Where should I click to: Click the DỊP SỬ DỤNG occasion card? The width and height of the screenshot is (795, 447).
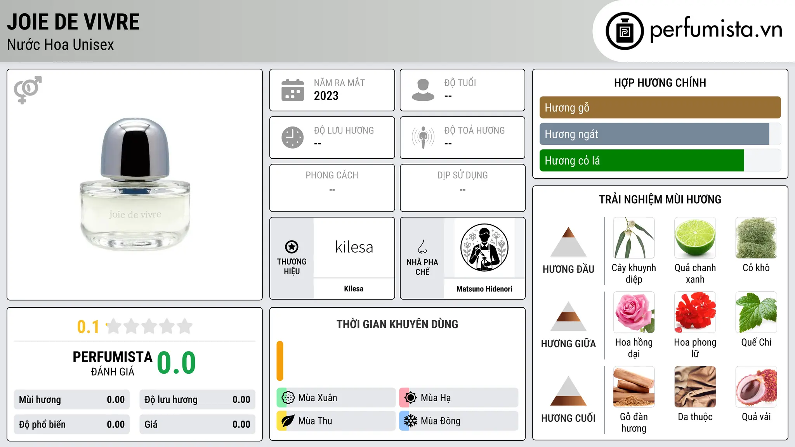coord(462,188)
